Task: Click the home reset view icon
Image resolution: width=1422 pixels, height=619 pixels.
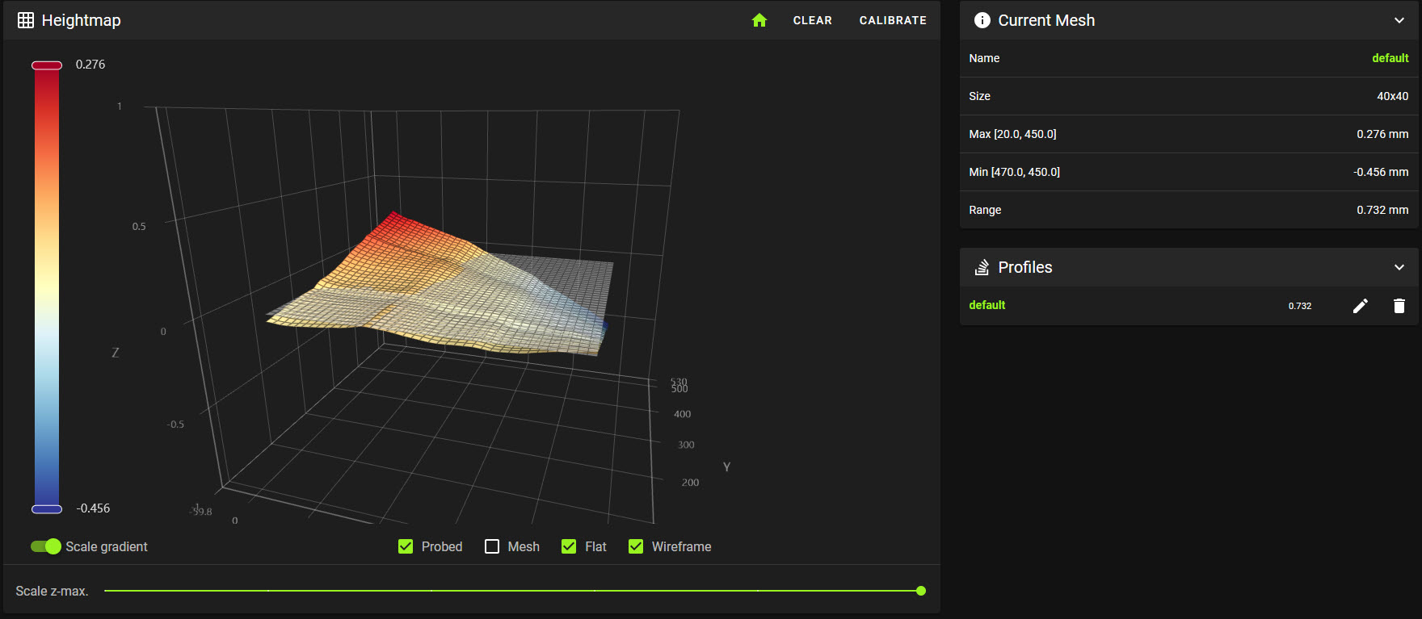Action: (x=759, y=20)
